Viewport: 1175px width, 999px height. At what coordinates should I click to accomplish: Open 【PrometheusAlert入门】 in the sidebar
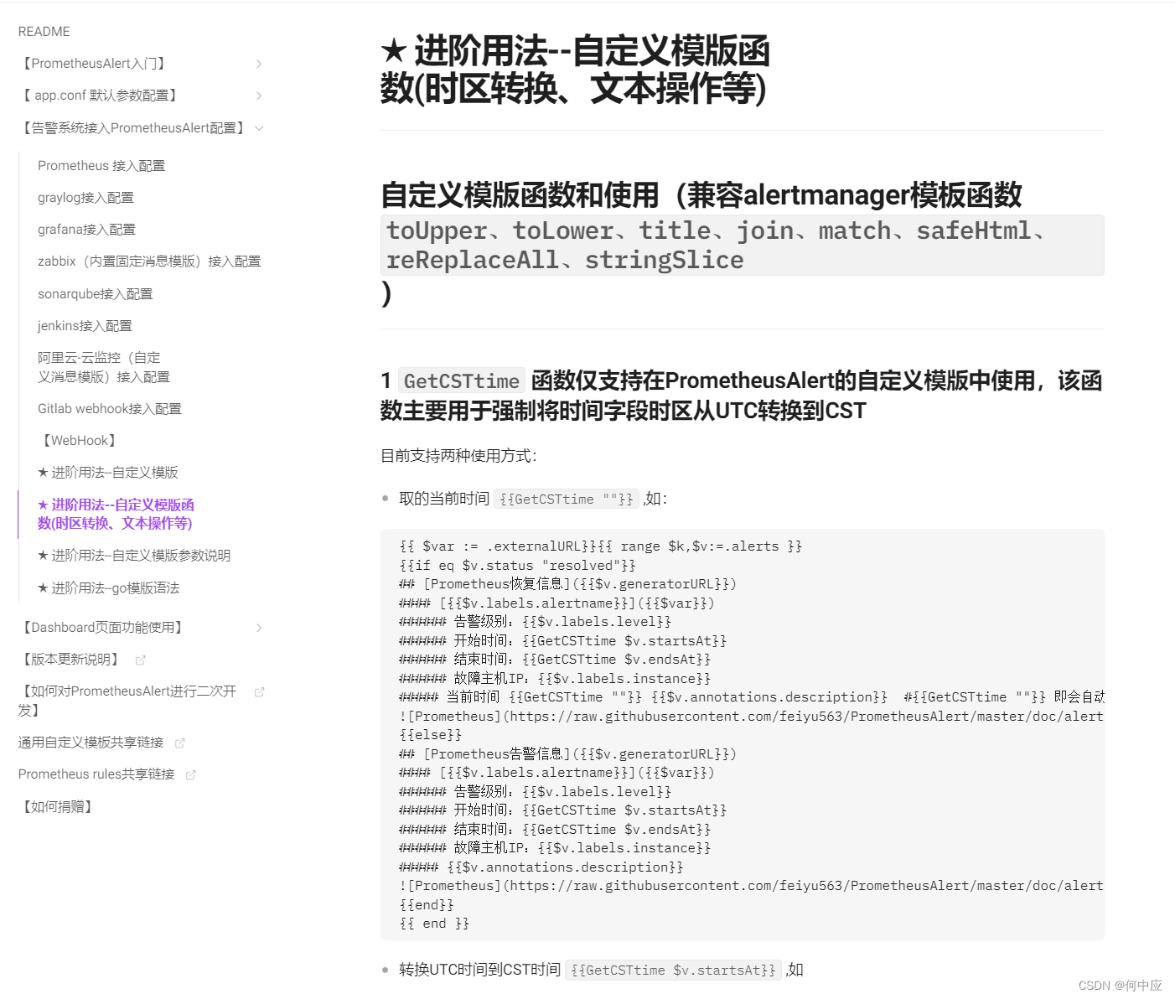[94, 64]
